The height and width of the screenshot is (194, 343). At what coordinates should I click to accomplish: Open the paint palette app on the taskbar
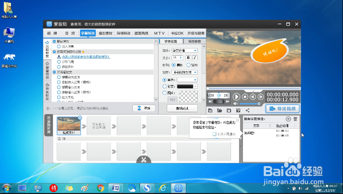85,188
